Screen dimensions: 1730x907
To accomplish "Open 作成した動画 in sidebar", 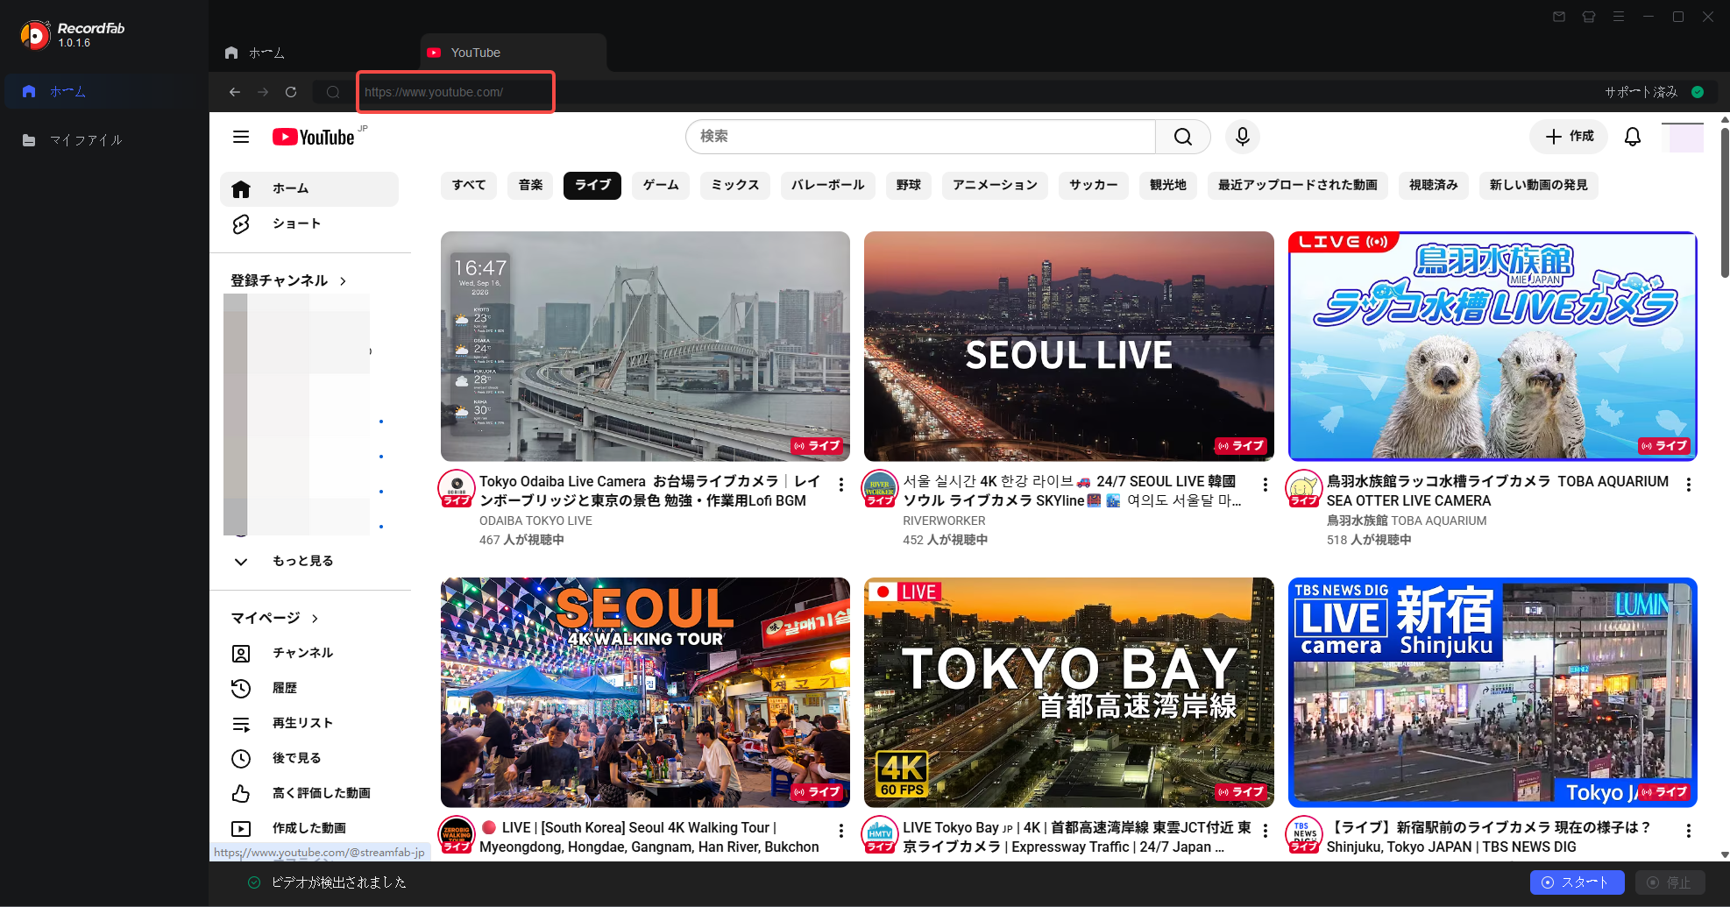I will coord(309,828).
